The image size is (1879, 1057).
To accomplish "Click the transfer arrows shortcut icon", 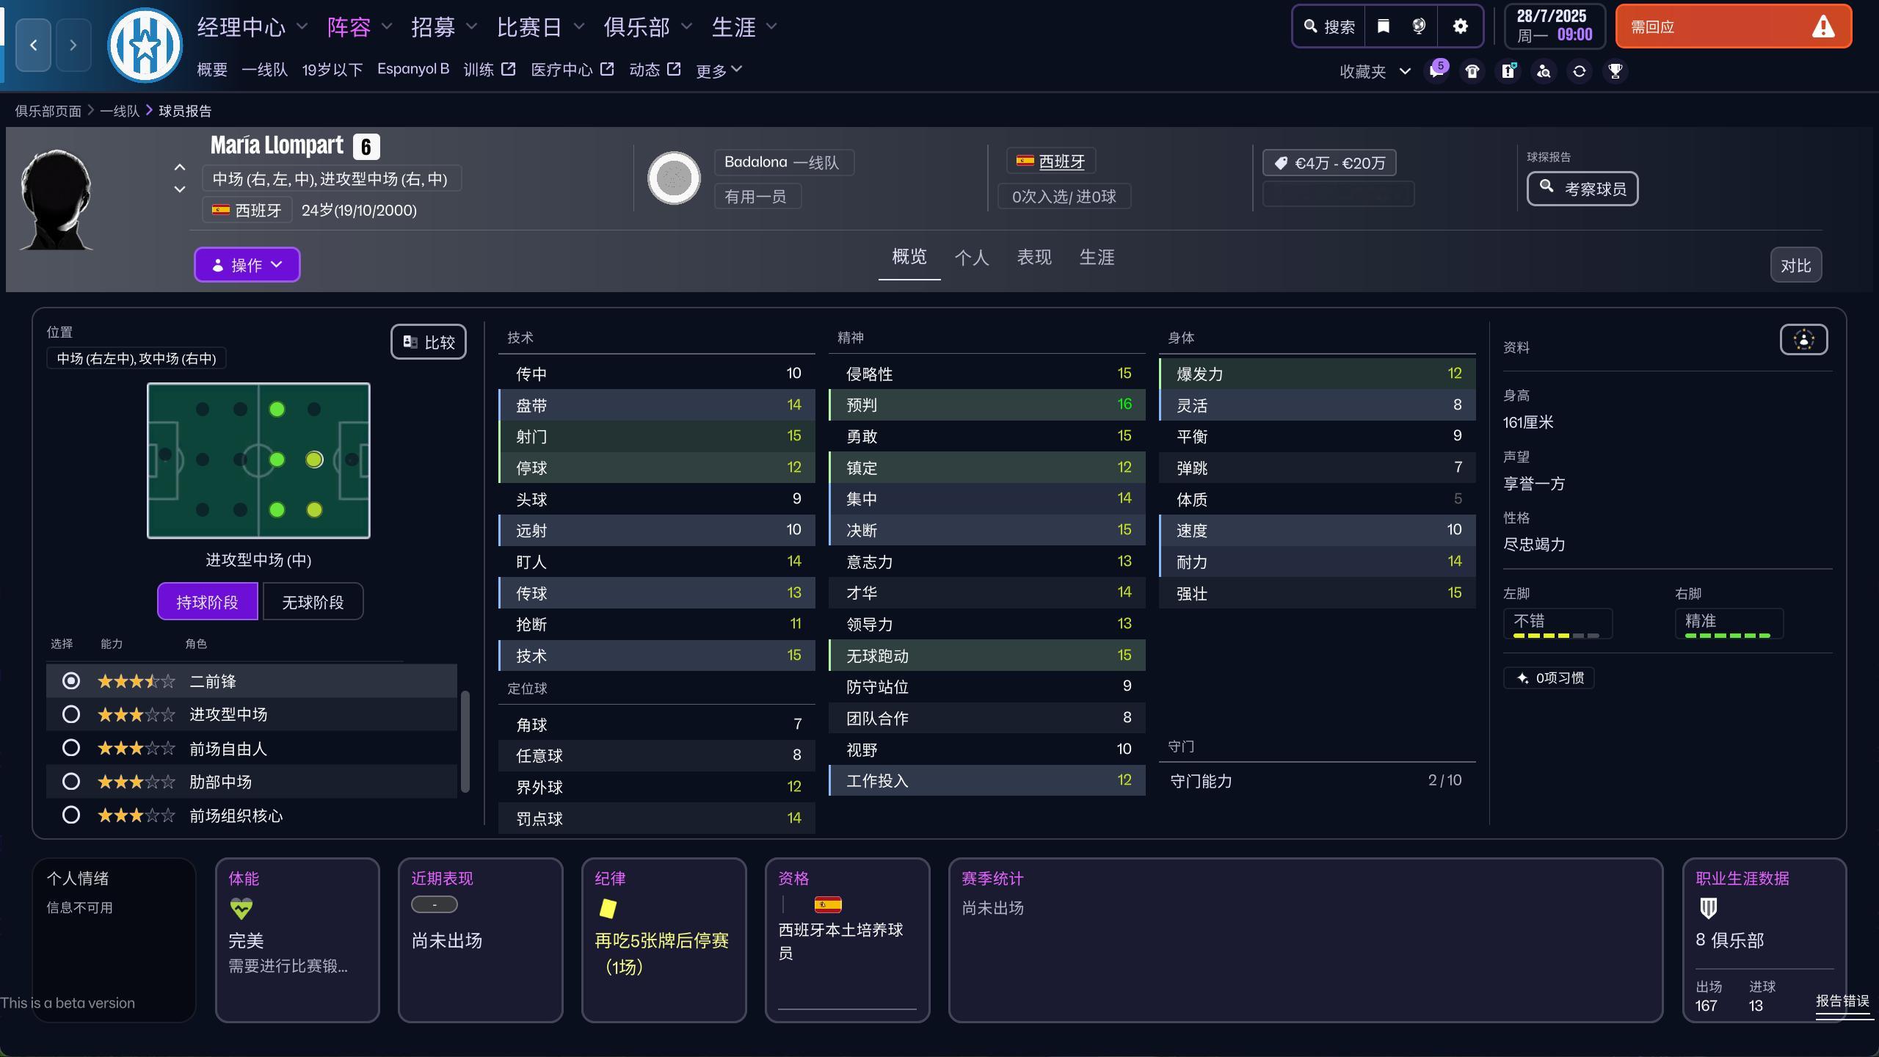I will (1580, 71).
